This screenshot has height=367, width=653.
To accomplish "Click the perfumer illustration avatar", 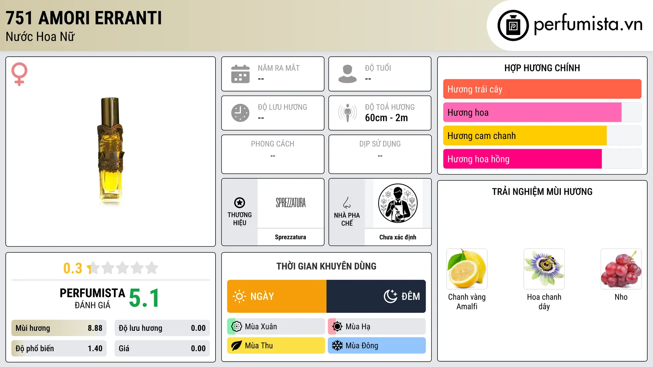I will click(398, 203).
